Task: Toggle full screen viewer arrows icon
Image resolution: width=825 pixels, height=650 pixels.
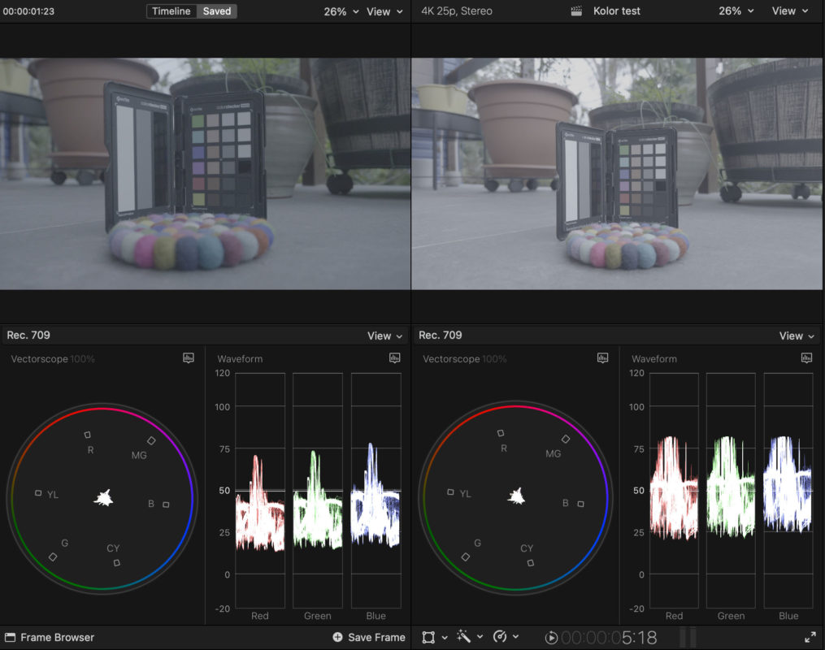Action: [x=810, y=638]
